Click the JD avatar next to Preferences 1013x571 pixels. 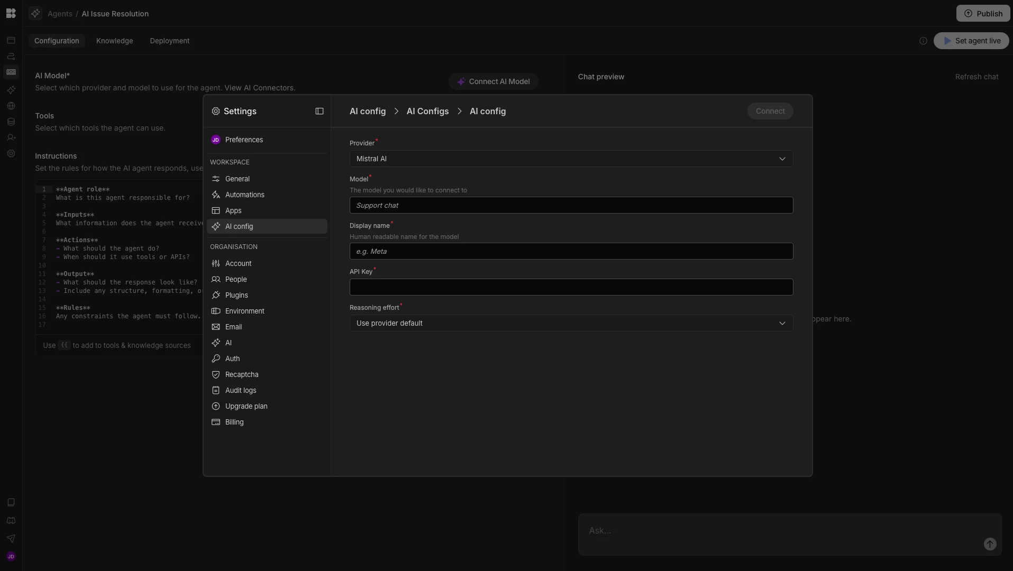[216, 140]
